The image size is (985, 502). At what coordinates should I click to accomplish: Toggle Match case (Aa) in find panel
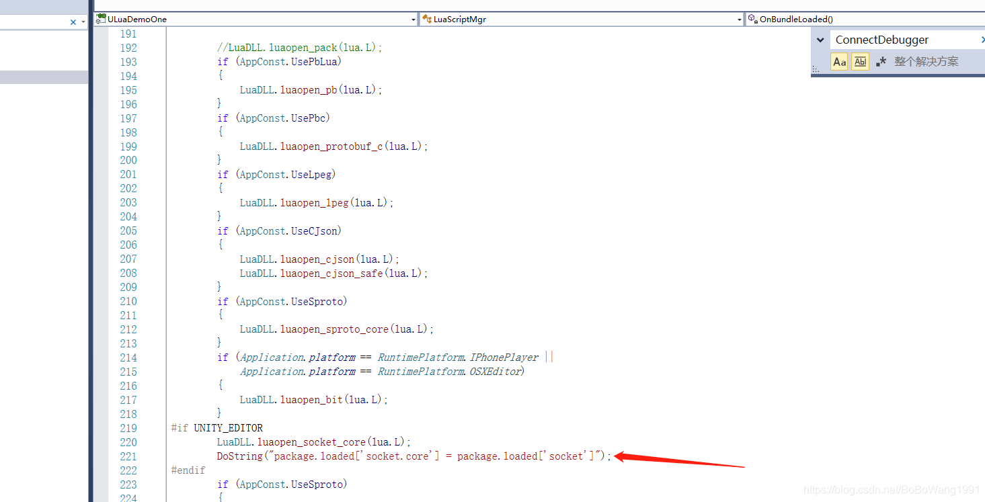click(x=839, y=62)
